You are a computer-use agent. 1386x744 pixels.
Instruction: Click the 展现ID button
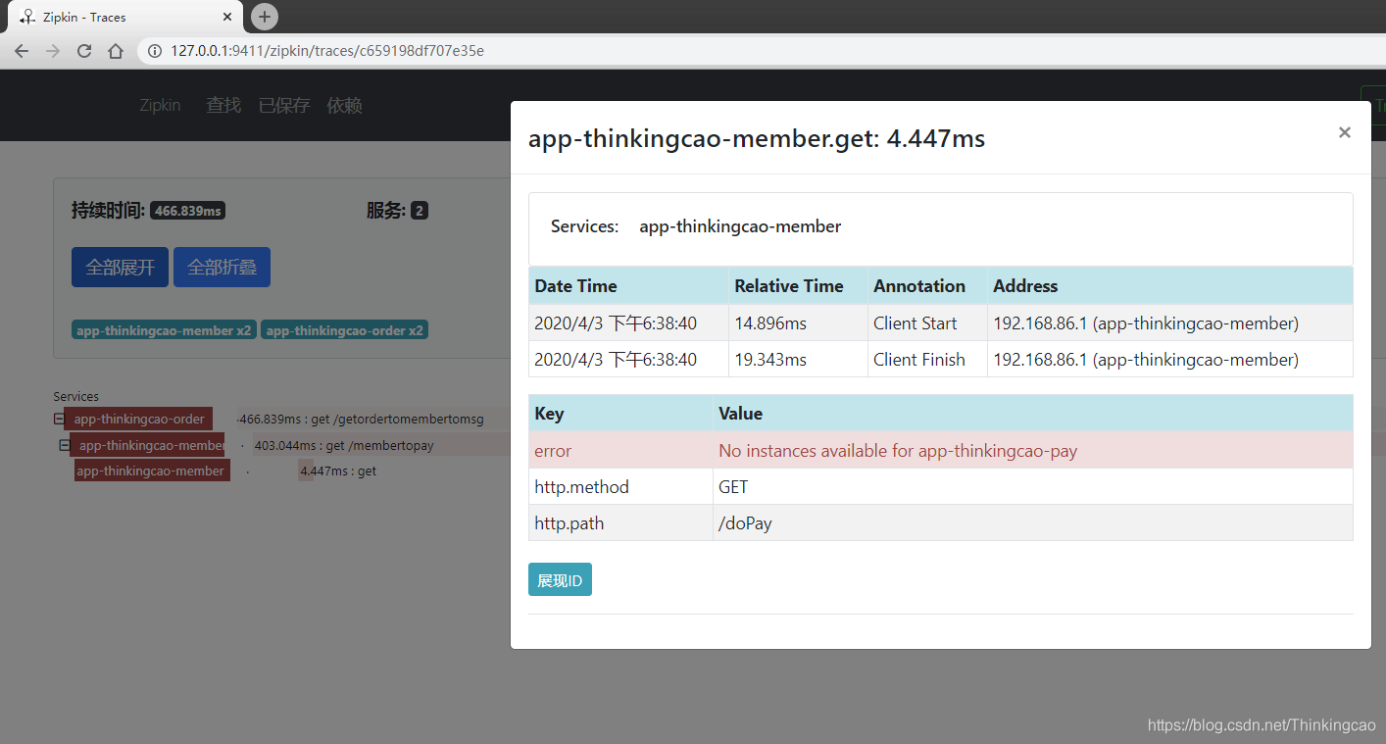click(x=560, y=579)
